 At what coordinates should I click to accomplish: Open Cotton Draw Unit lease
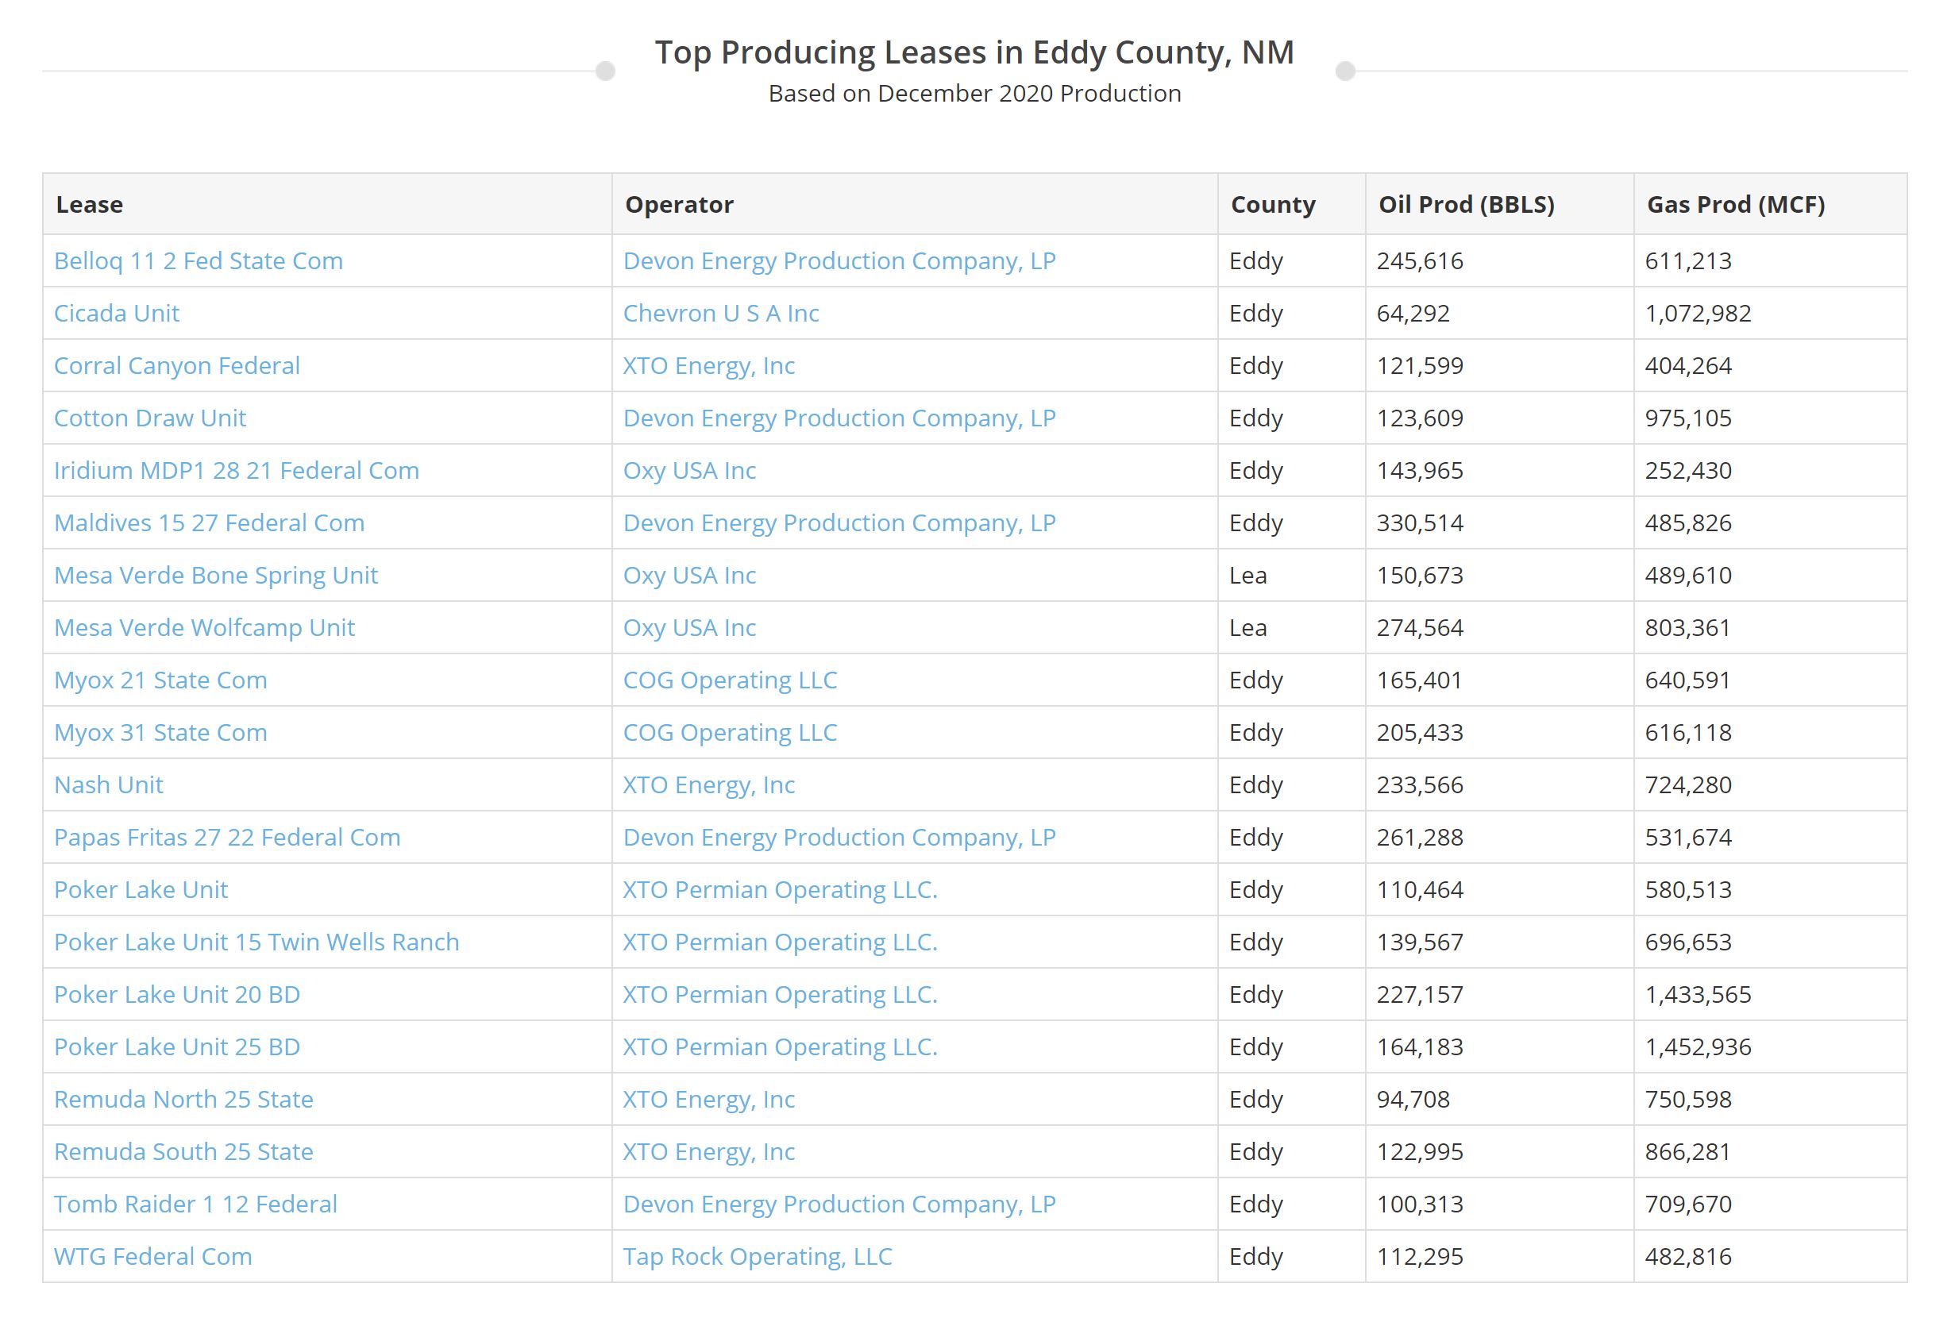(x=150, y=418)
